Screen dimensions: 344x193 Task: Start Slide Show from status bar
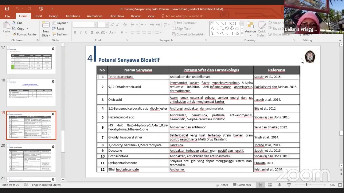[289, 185]
